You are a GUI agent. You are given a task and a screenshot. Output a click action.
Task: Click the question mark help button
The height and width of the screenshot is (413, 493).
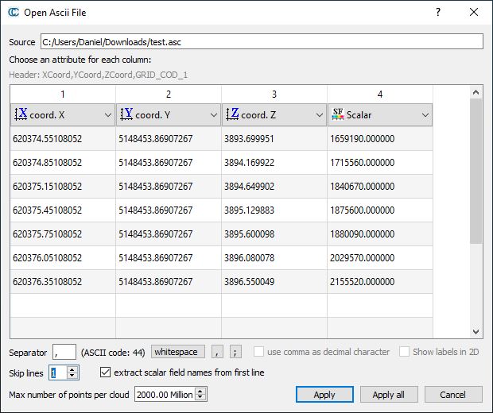438,13
